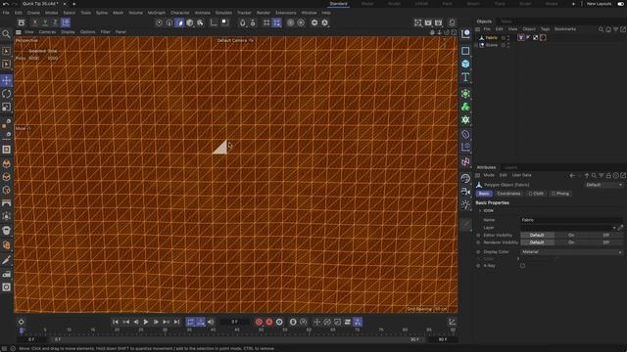Set Editor Visibility to On
This screenshot has height=352, width=627.
point(571,235)
